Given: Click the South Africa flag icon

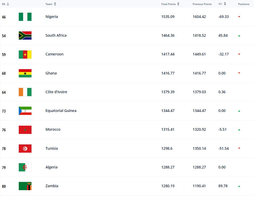Looking at the screenshot, I should 25,35.
